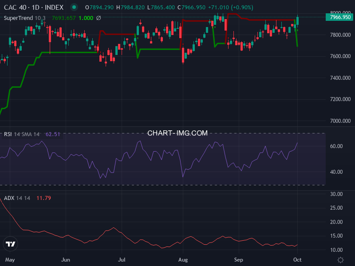355x266 pixels.
Task: Click the Jul label on time axis
Action: pos(122,260)
